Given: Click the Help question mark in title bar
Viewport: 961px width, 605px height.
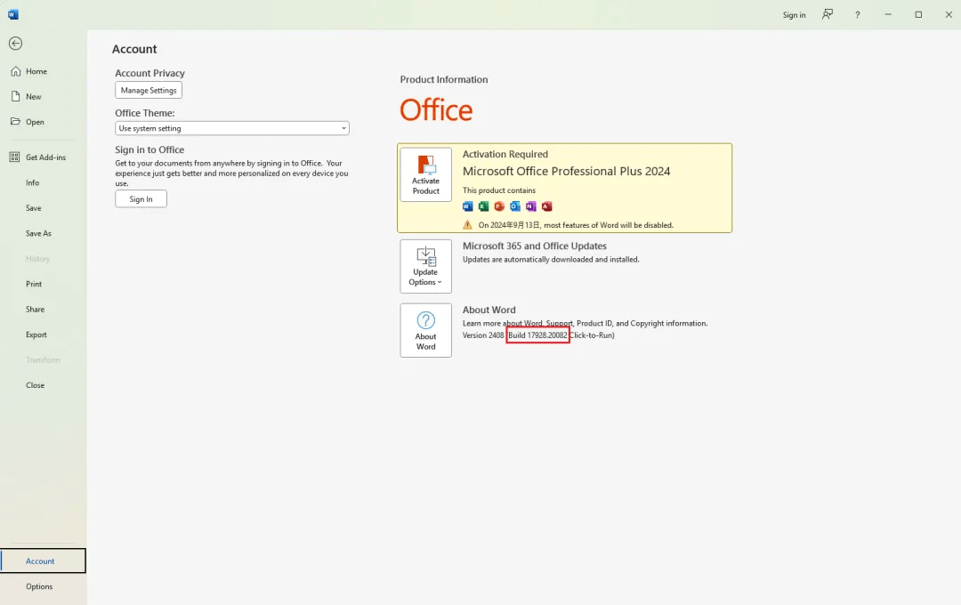Looking at the screenshot, I should [857, 15].
